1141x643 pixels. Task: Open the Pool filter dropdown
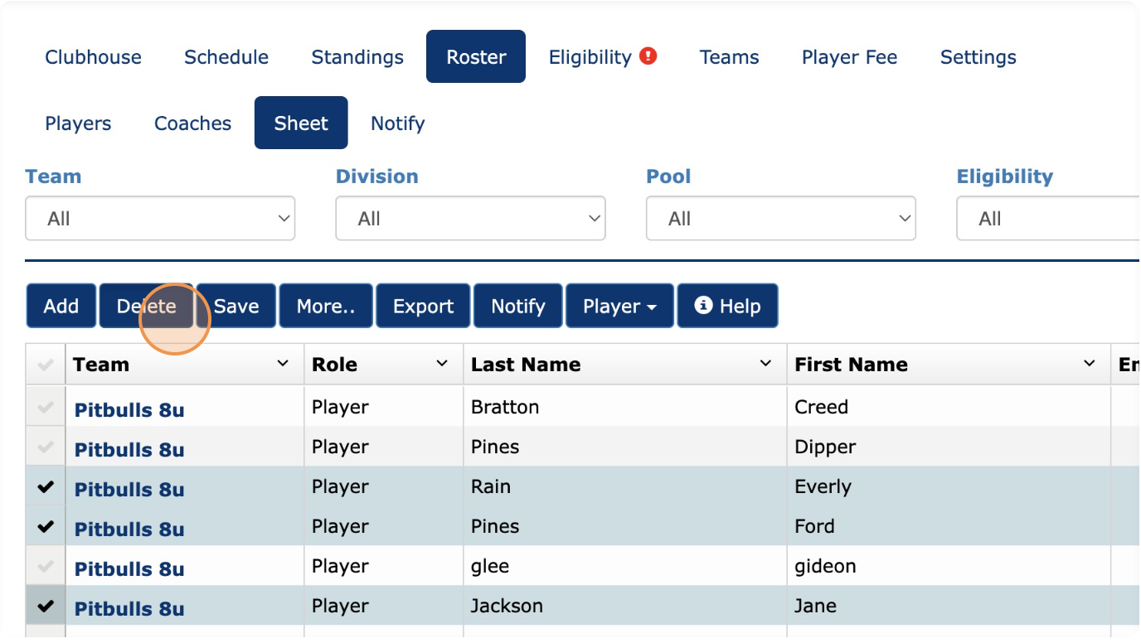click(x=780, y=219)
